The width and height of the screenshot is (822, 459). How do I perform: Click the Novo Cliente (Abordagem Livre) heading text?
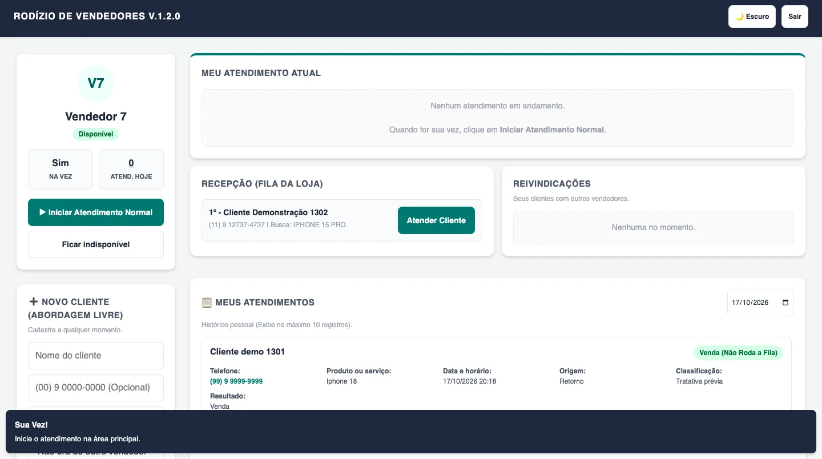(75, 308)
